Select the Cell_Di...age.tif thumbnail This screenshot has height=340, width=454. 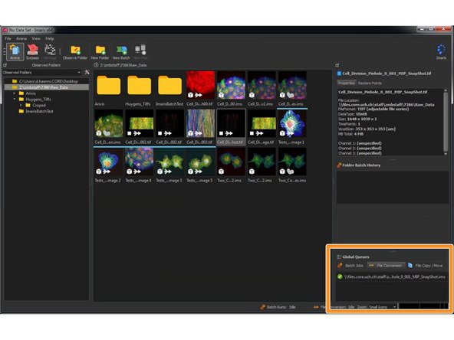[x=262, y=123]
